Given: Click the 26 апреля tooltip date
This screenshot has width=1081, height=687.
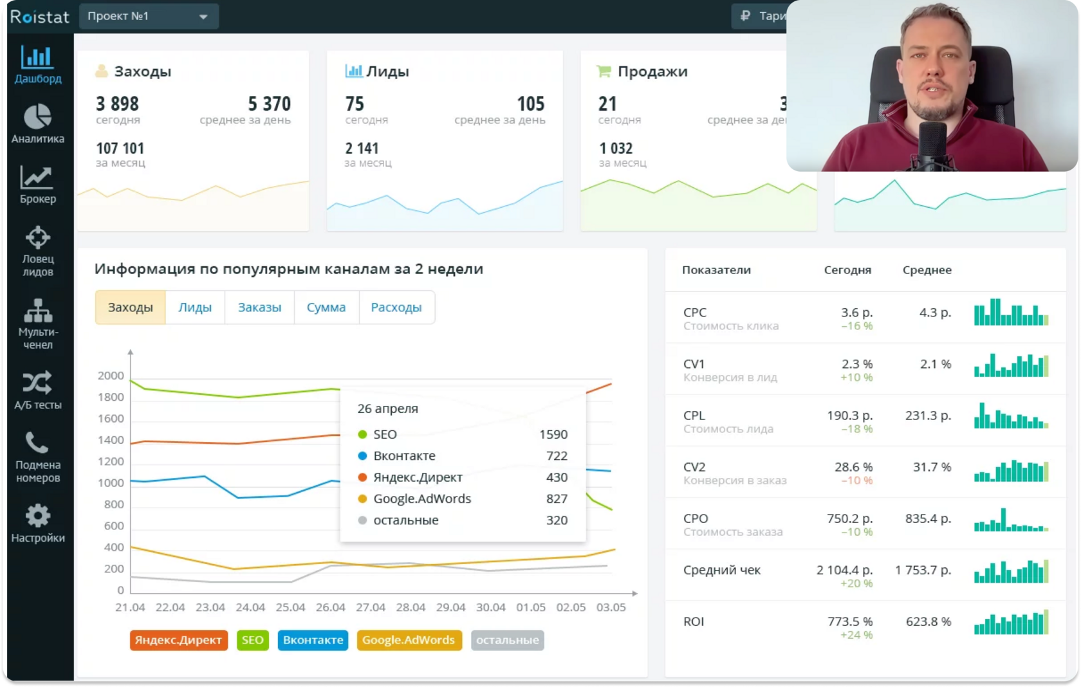Looking at the screenshot, I should [x=387, y=408].
